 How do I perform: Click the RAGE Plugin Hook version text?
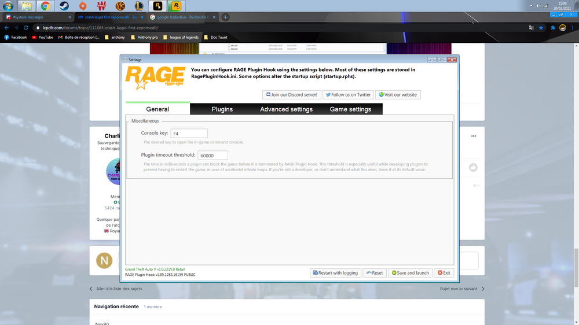point(160,275)
